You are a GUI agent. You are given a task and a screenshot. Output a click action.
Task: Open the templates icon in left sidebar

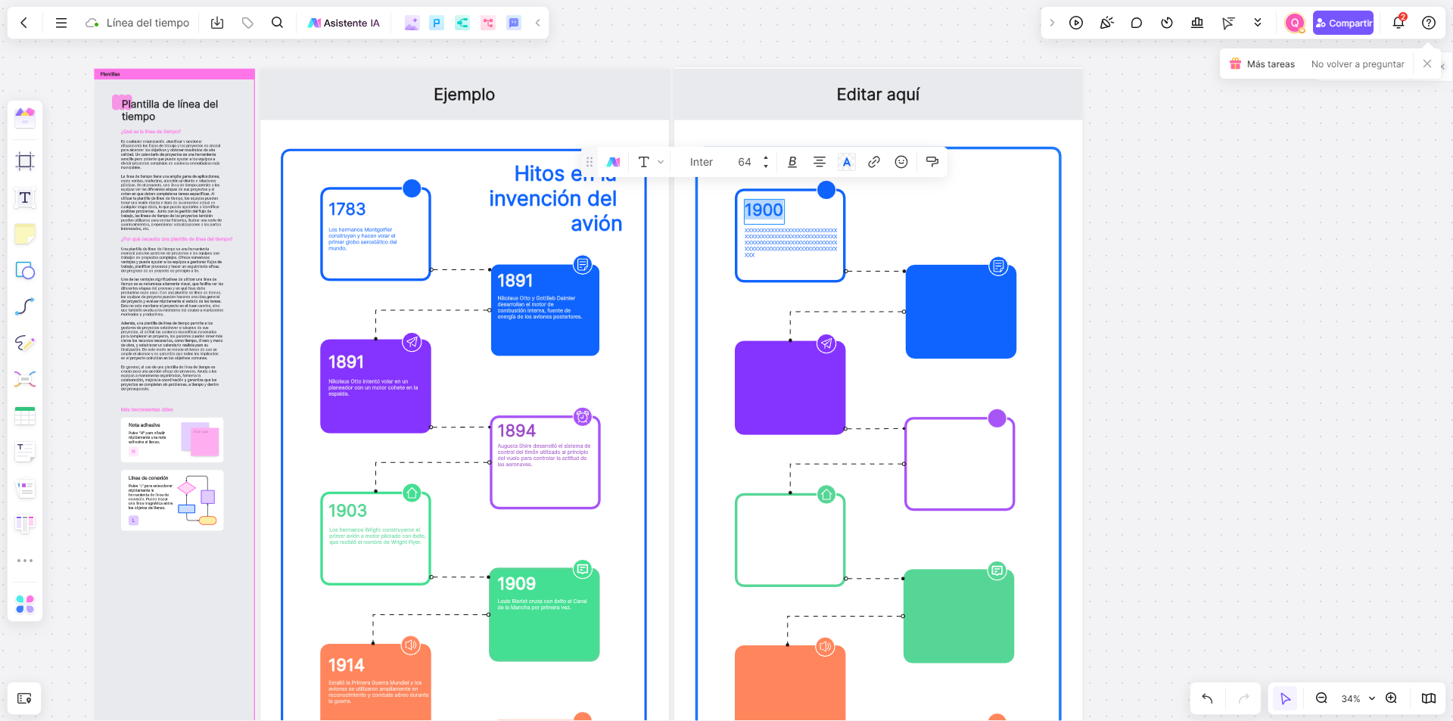(25, 118)
